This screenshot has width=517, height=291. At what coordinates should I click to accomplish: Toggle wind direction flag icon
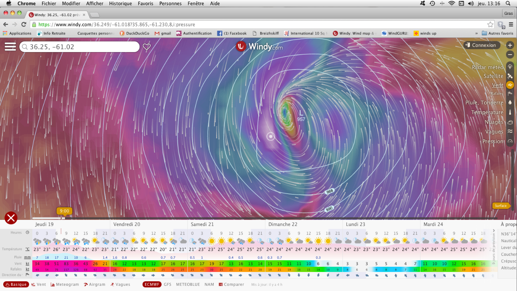pos(27,275)
